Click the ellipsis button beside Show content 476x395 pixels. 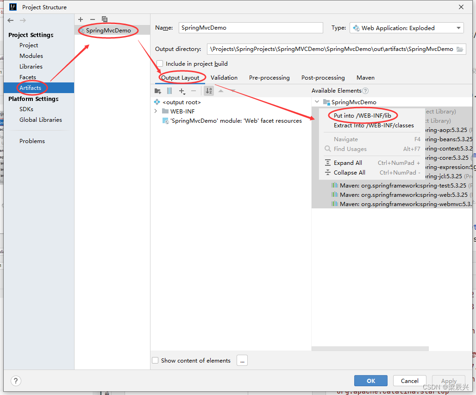click(242, 360)
